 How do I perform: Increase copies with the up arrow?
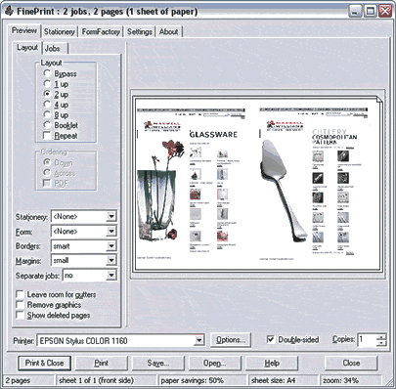(x=381, y=337)
